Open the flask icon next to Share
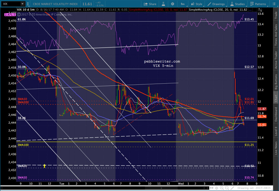Image resolution: width=279 pixels, height=191 pixels. 163,4
